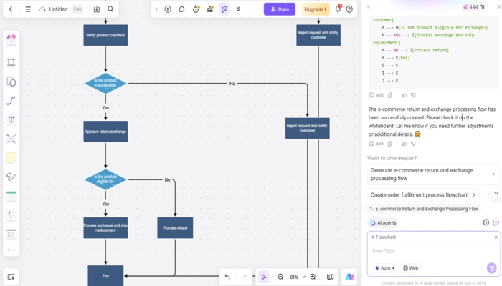Toggle the AI assistant panel button

coord(349,277)
